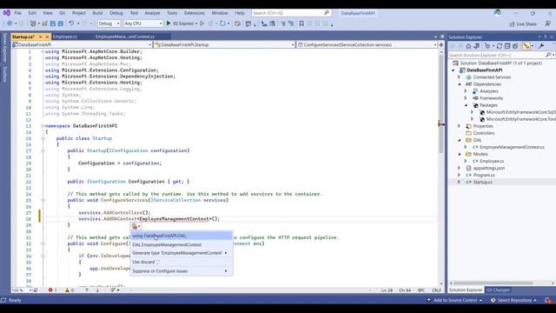Switch to Git Changes tab
Image resolution: width=556 pixels, height=313 pixels.
pyautogui.click(x=498, y=290)
